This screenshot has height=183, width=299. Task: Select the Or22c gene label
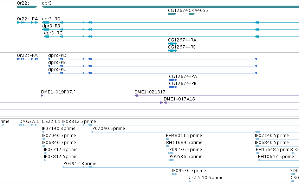coord(23,3)
